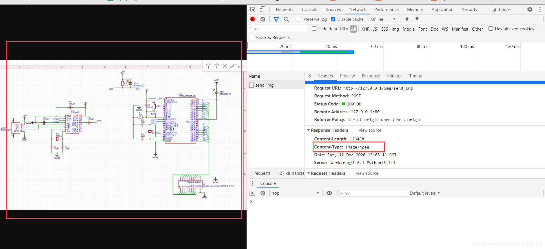
Task: Switch to the Elements panel
Action: (285, 10)
